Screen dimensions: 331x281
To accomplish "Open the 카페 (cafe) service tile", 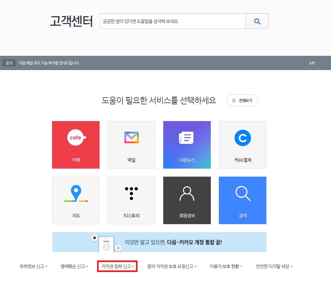I will (x=76, y=145).
